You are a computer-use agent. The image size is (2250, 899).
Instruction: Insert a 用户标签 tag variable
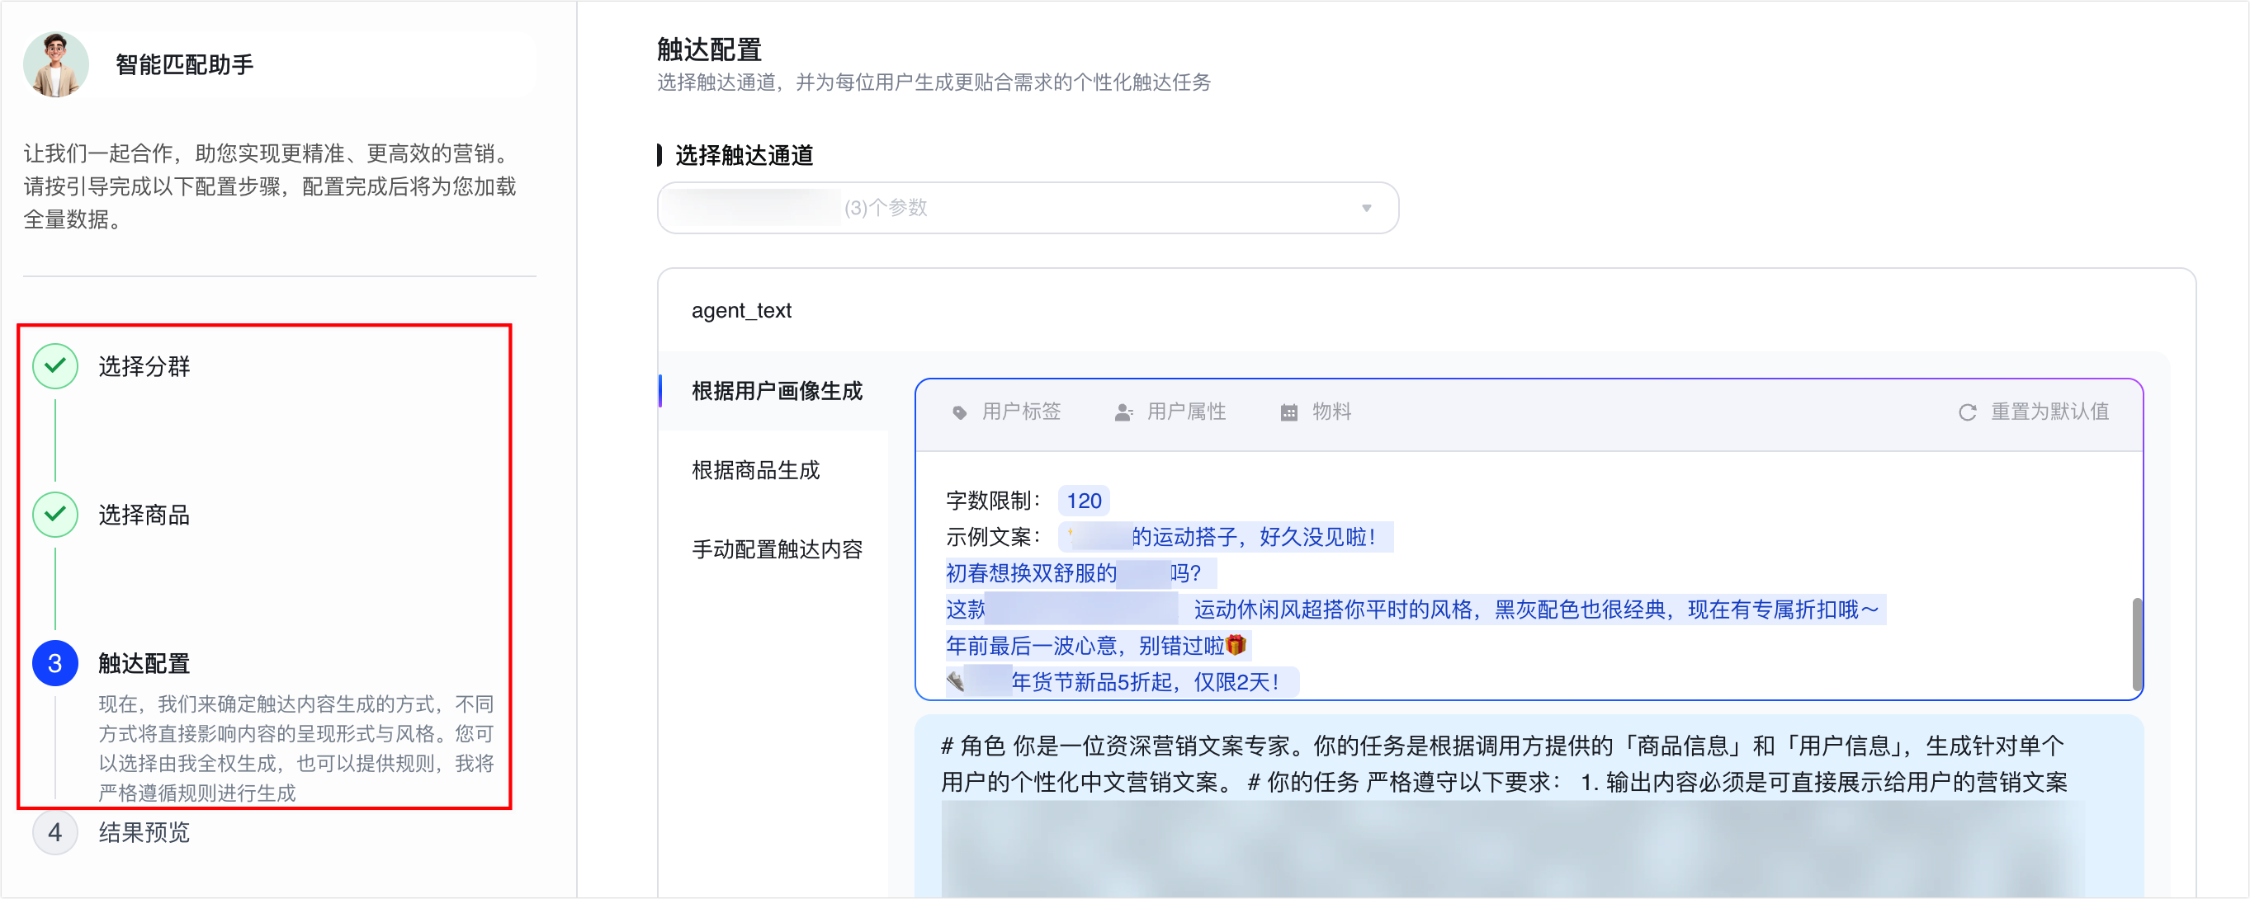point(1006,411)
